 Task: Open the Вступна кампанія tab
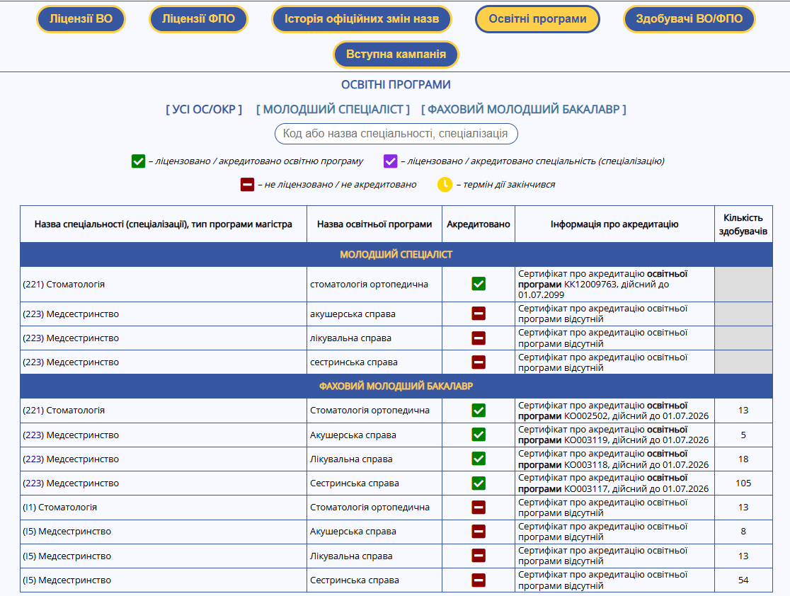click(396, 55)
